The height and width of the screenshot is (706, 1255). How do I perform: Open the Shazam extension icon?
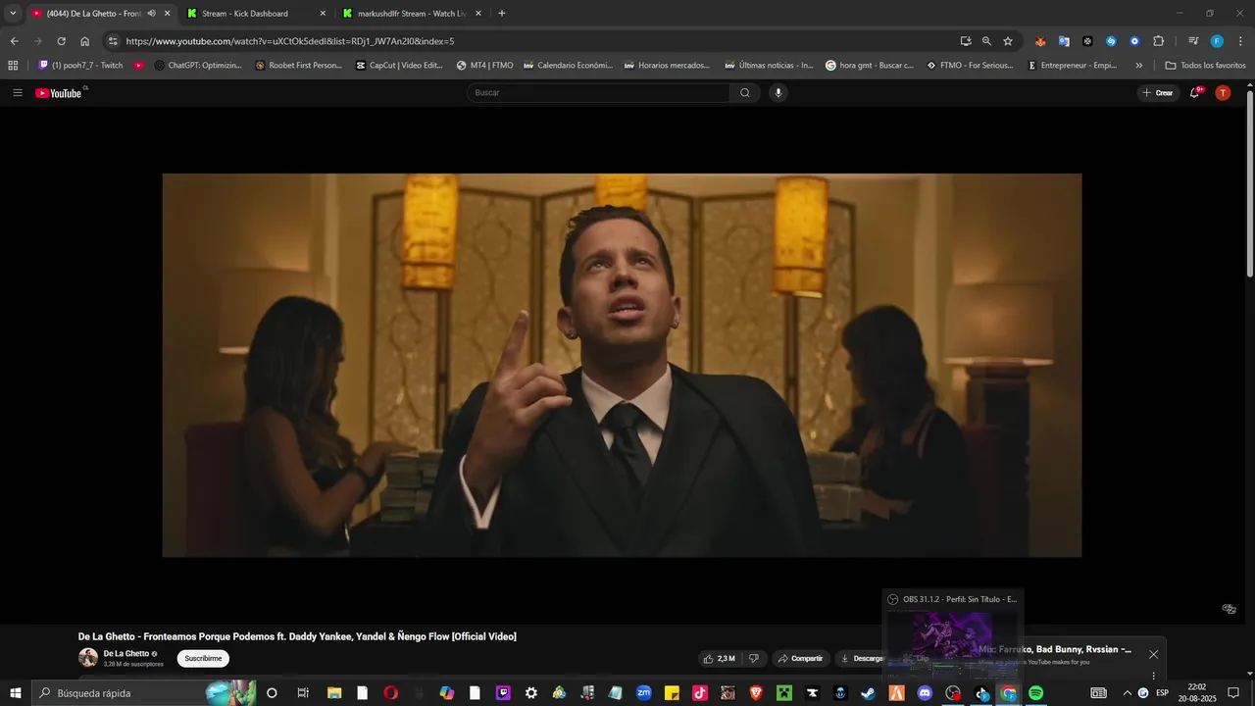[x=1111, y=41]
